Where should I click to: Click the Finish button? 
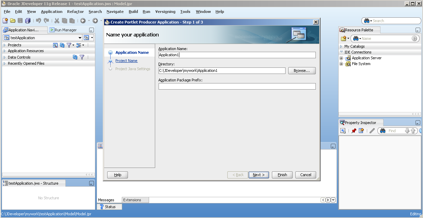[282, 175]
